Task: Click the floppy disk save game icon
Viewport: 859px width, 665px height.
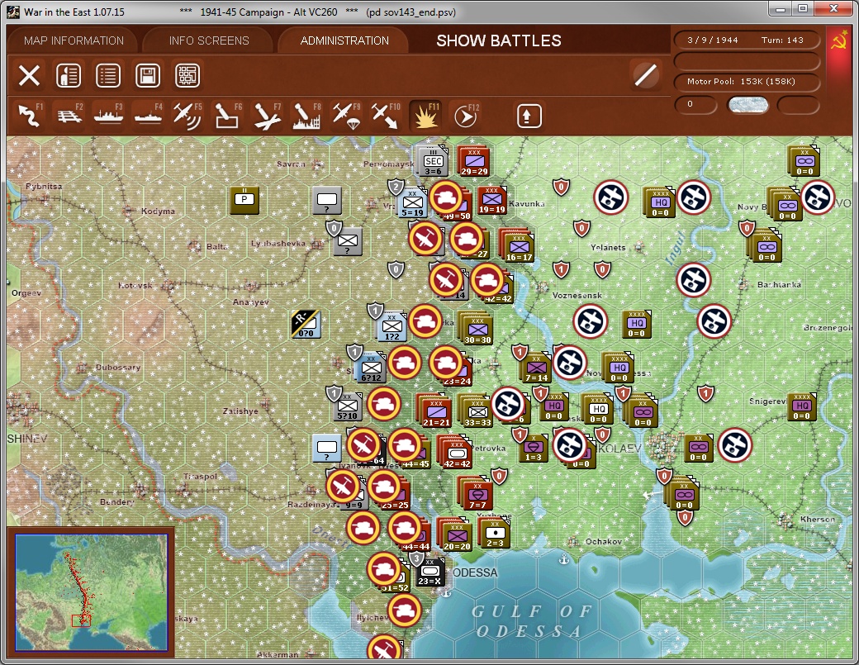Action: (x=147, y=75)
